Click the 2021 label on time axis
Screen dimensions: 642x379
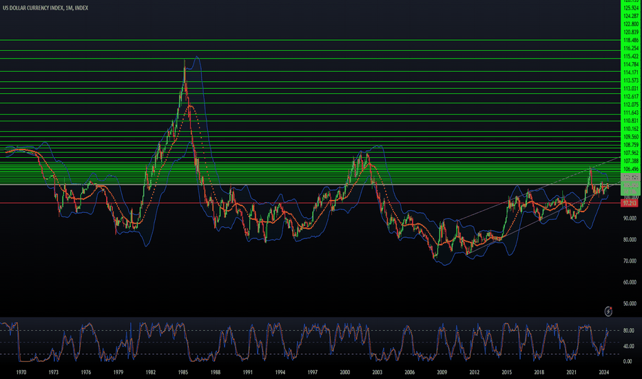pyautogui.click(x=572, y=372)
